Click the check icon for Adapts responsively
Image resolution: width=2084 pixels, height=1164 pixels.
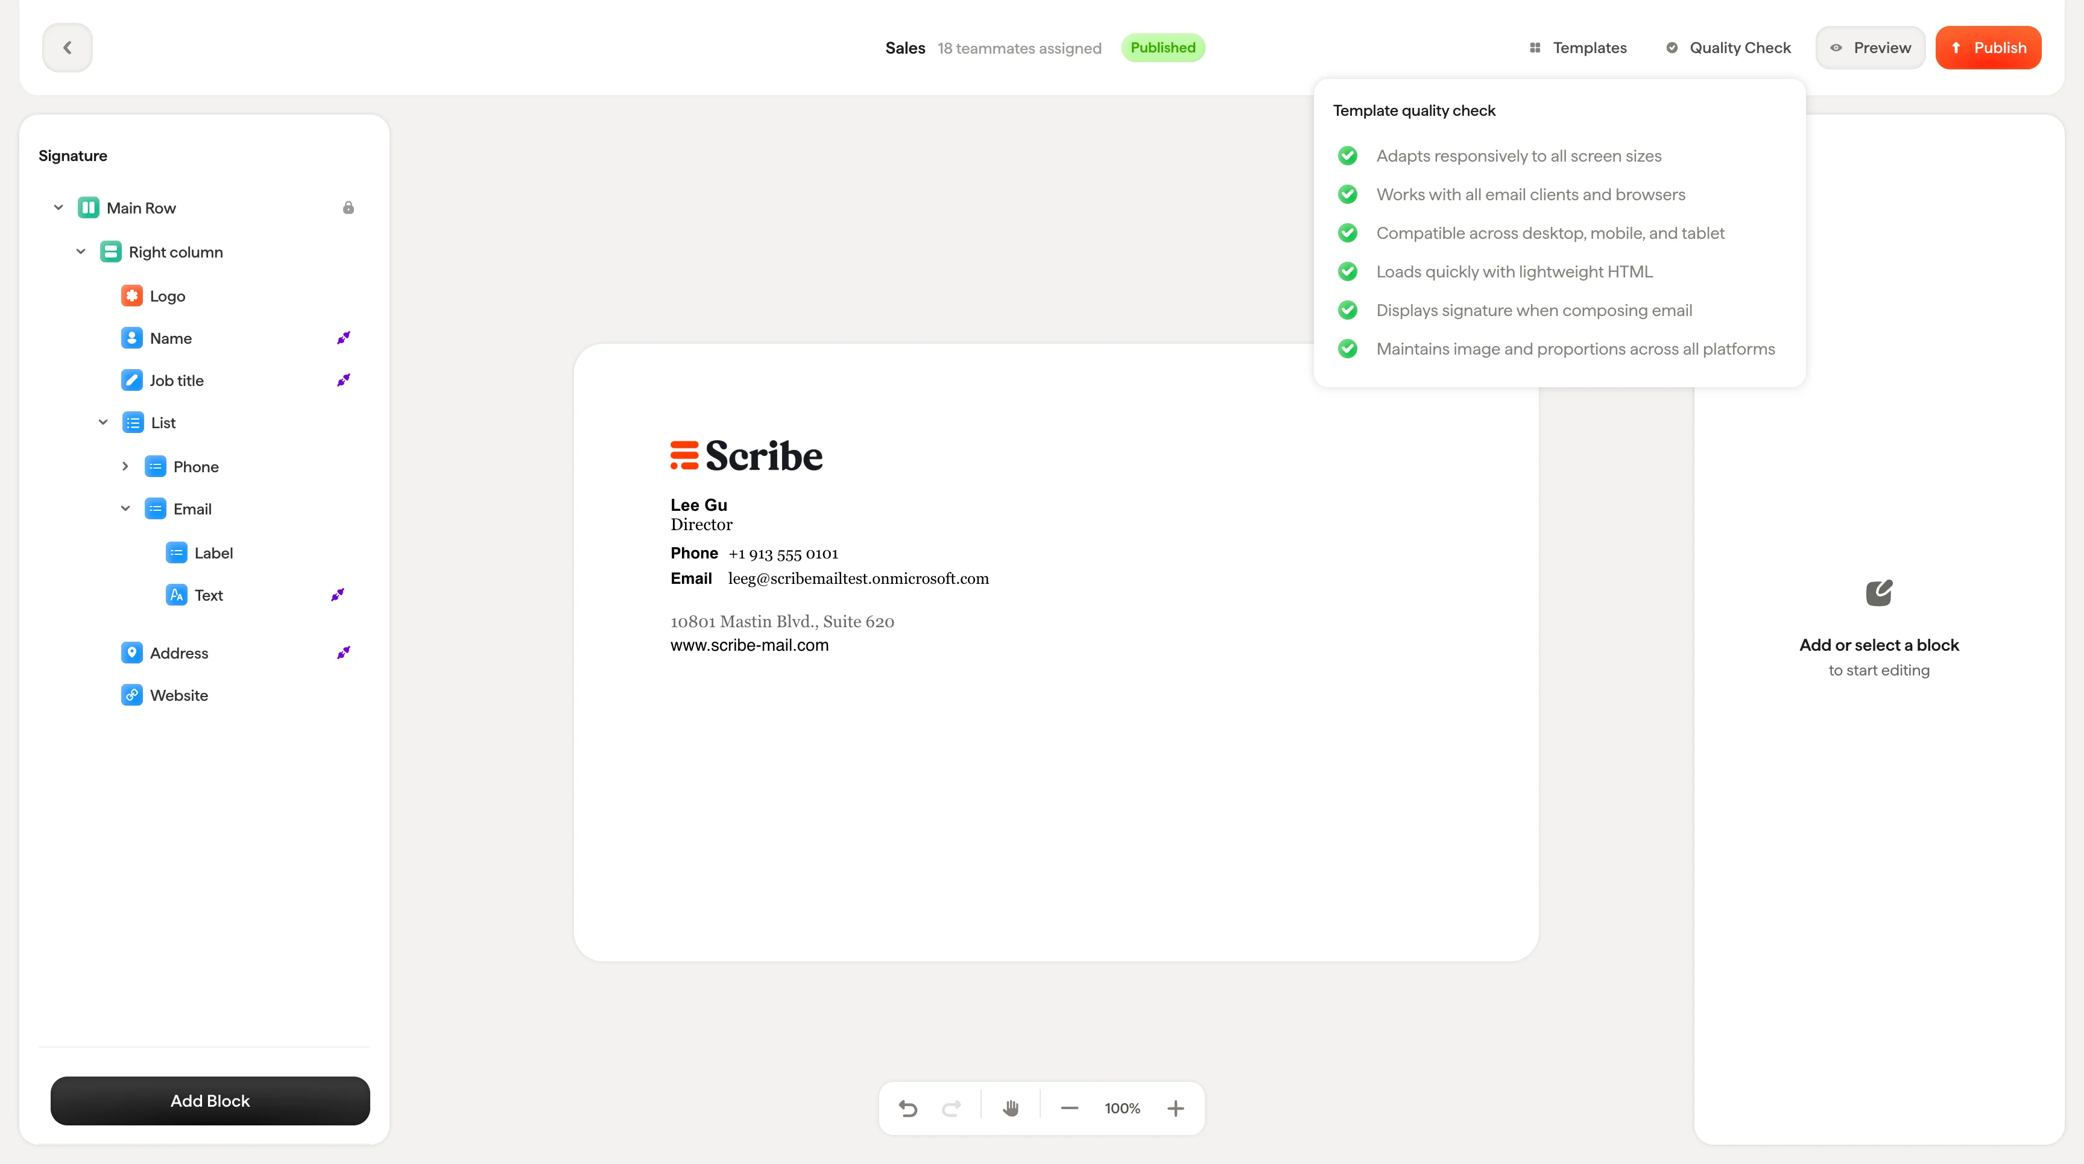point(1347,156)
